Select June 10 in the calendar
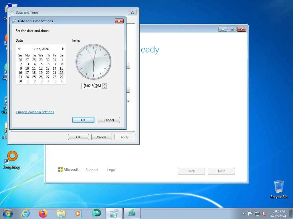The height and width of the screenshot is (219, 293). point(27,68)
